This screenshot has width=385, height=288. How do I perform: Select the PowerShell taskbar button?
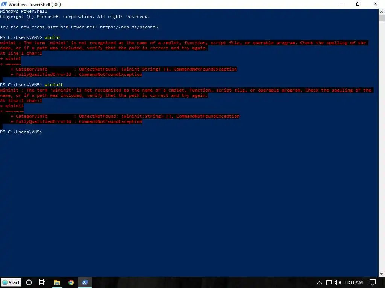(85, 282)
